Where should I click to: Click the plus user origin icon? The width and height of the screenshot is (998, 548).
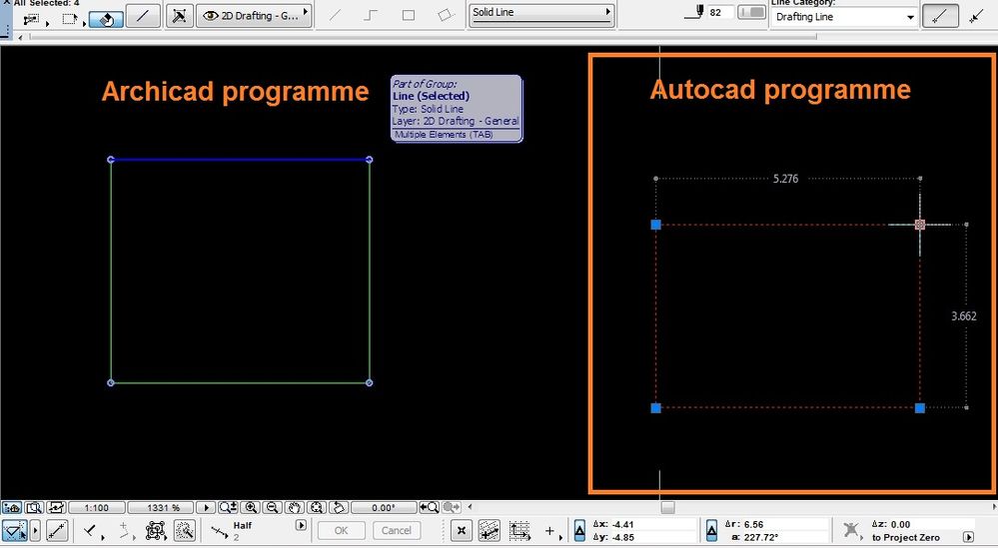(x=549, y=530)
